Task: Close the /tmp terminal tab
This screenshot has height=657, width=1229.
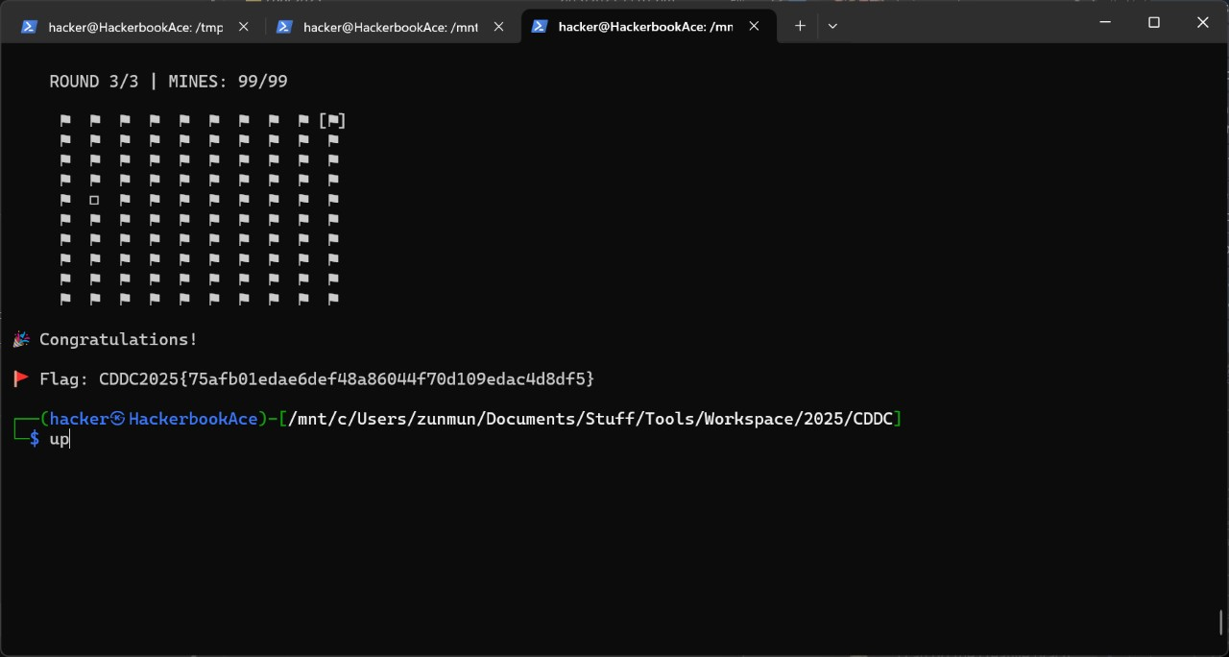Action: (244, 27)
